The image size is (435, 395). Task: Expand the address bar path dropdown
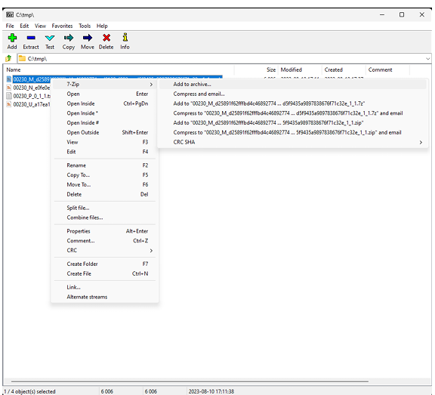pyautogui.click(x=427, y=59)
